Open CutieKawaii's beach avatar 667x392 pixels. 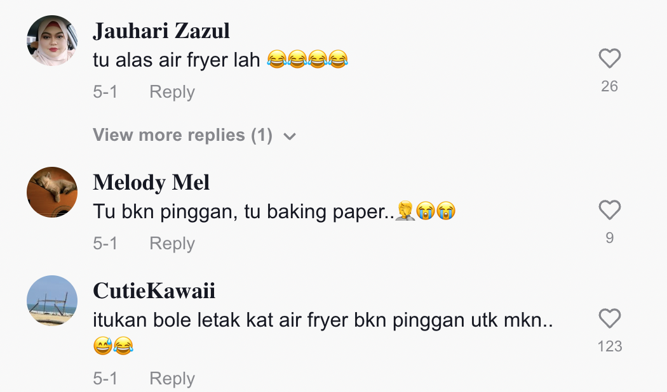[x=52, y=301]
